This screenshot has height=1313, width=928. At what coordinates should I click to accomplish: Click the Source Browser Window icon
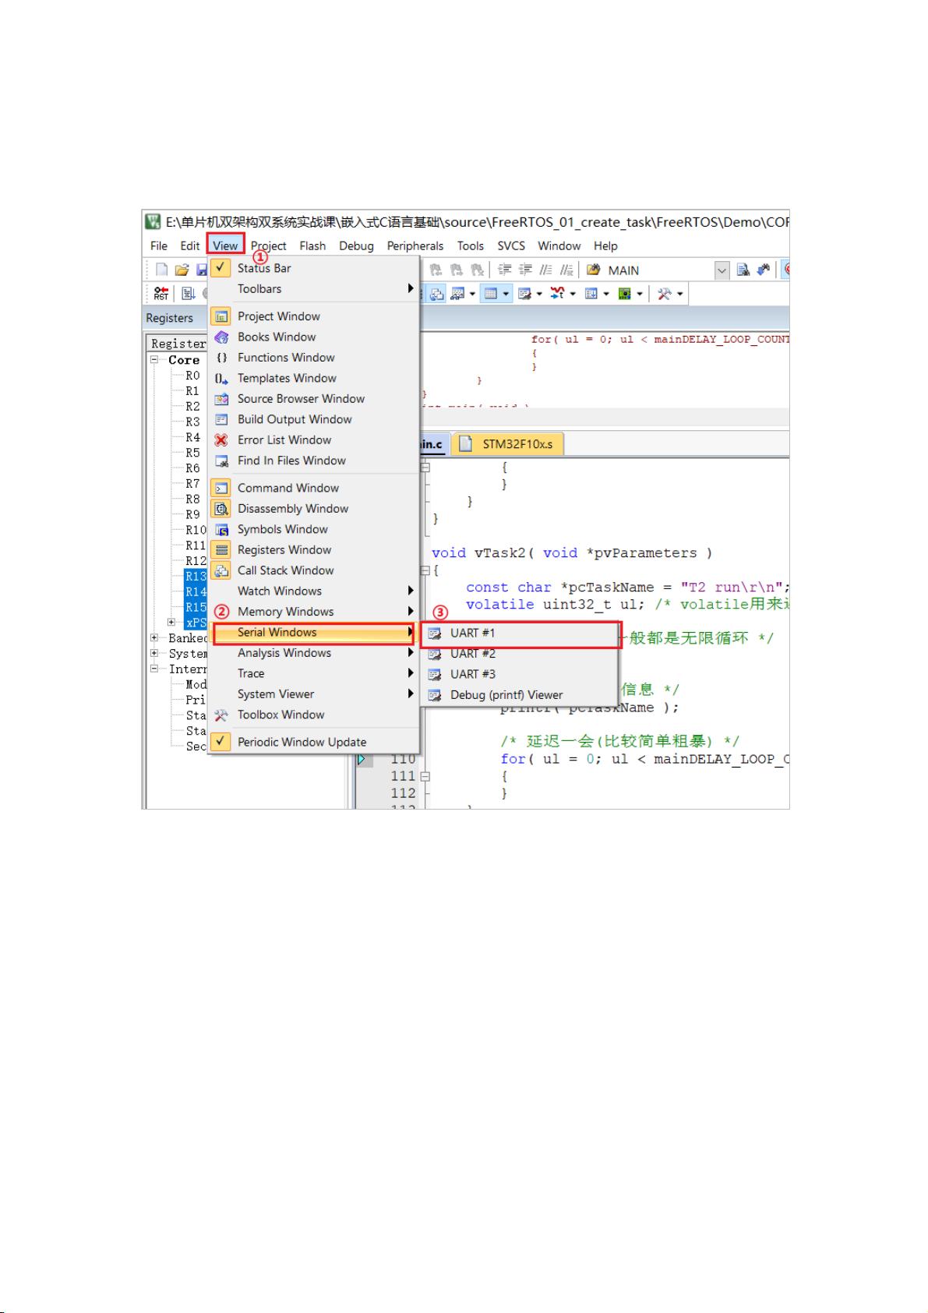pos(222,399)
